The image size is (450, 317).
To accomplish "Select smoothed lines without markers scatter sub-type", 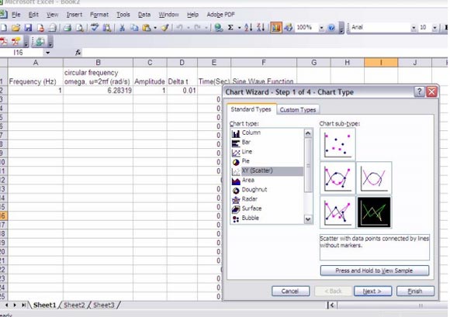I will tap(374, 177).
